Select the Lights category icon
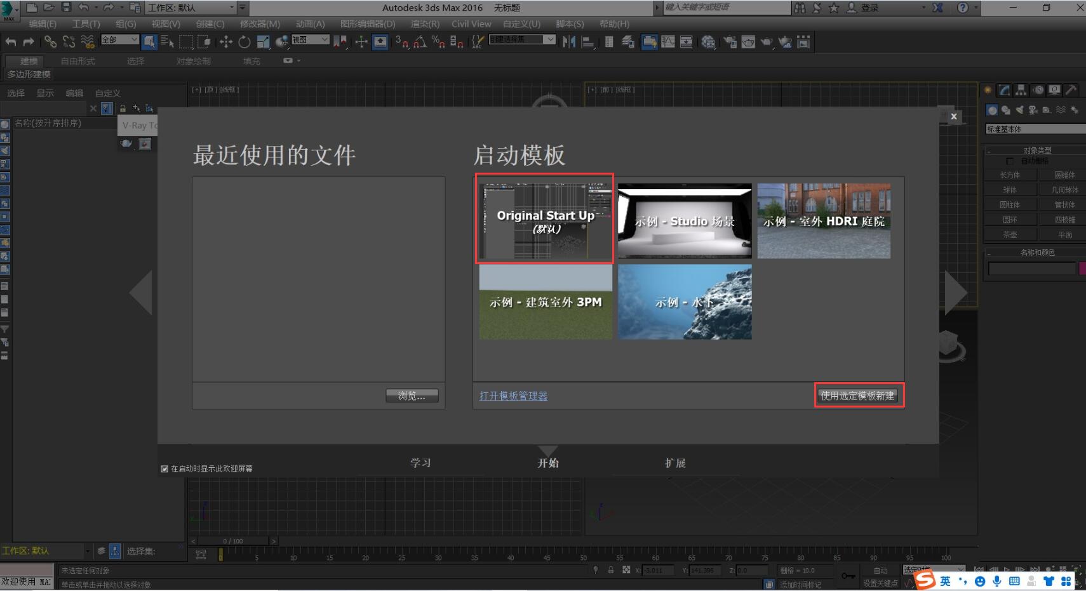 click(x=1020, y=110)
